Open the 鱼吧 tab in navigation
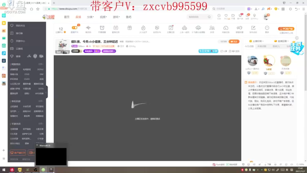 129,17
